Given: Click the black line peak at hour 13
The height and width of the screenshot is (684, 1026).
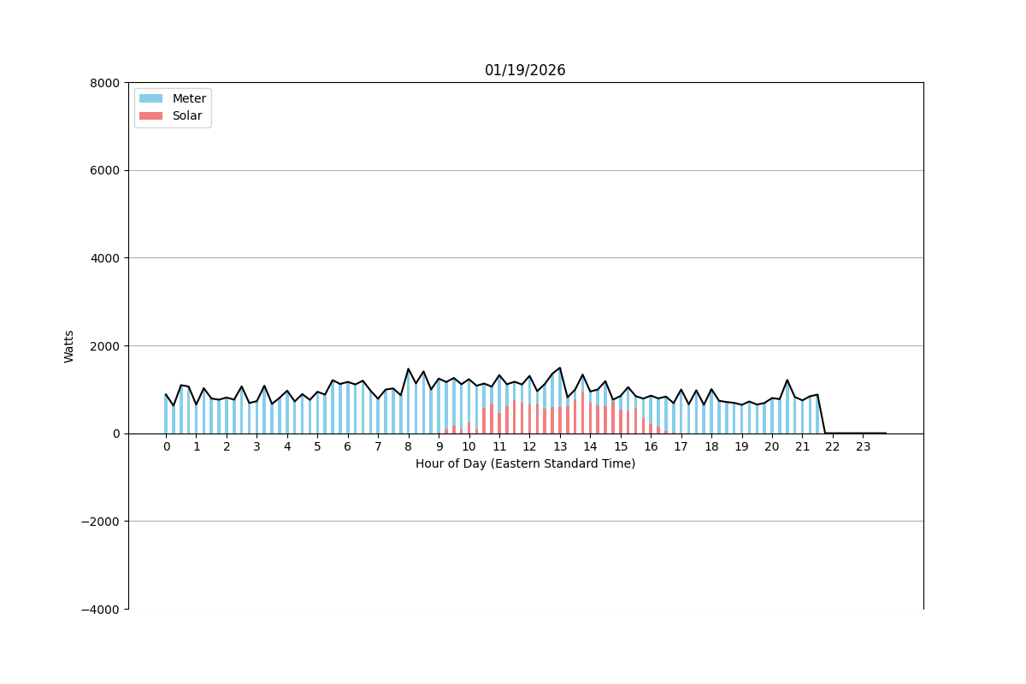Looking at the screenshot, I should click(559, 369).
